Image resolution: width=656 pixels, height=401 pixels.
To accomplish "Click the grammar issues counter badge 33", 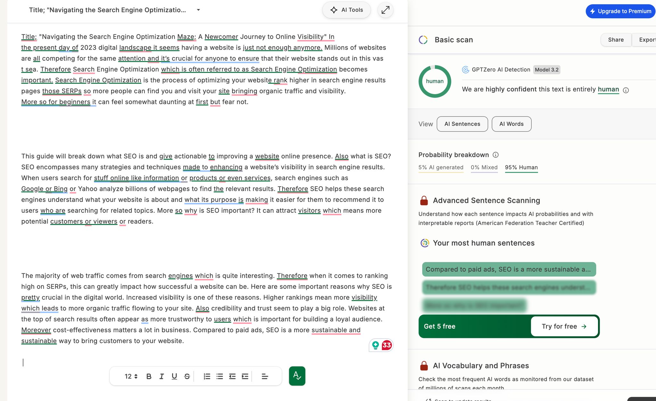I will (x=387, y=345).
